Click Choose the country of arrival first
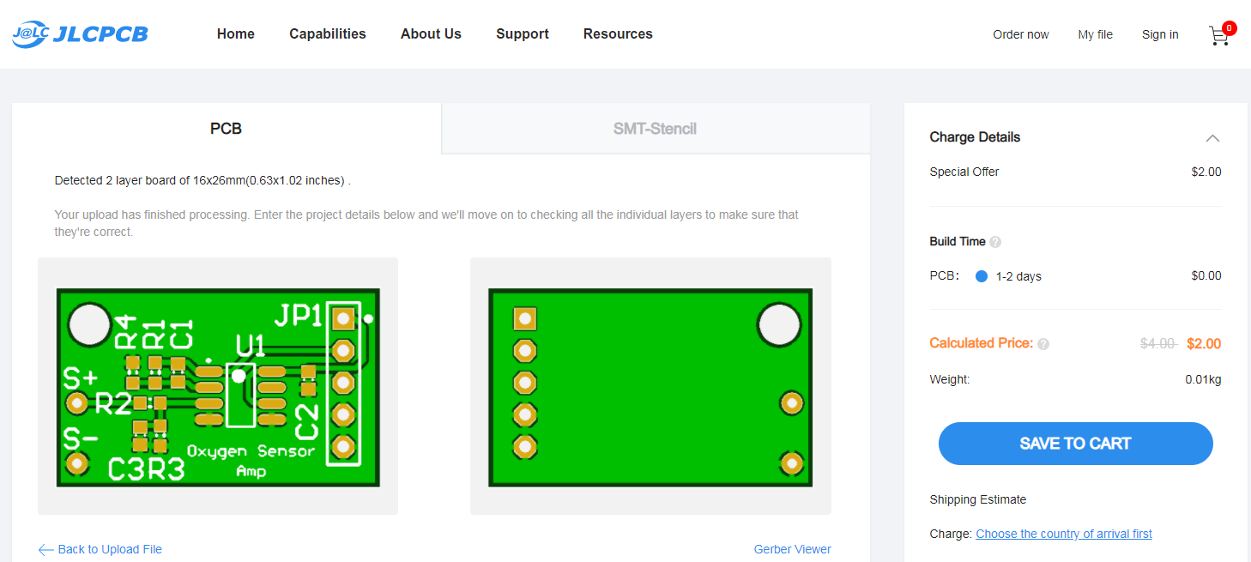1251x562 pixels. click(1064, 534)
